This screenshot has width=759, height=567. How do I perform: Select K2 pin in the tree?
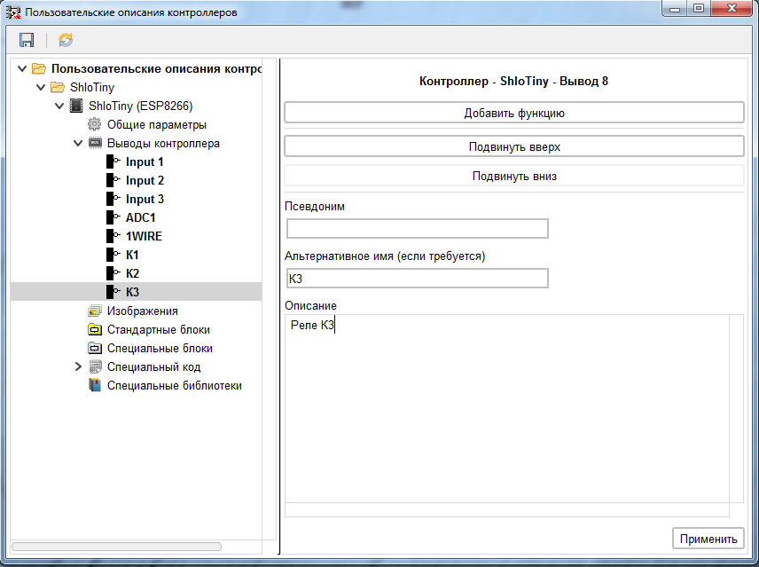click(132, 273)
